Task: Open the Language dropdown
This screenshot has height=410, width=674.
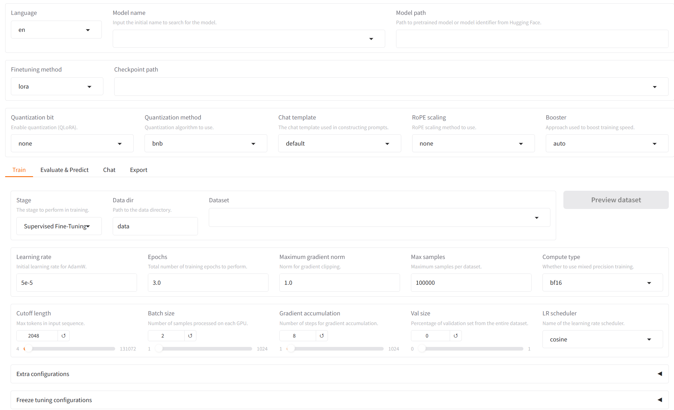Action: 56,30
